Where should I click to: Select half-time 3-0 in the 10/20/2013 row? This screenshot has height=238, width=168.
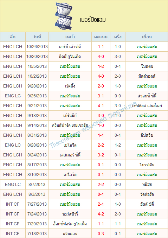[x=118, y=57]
